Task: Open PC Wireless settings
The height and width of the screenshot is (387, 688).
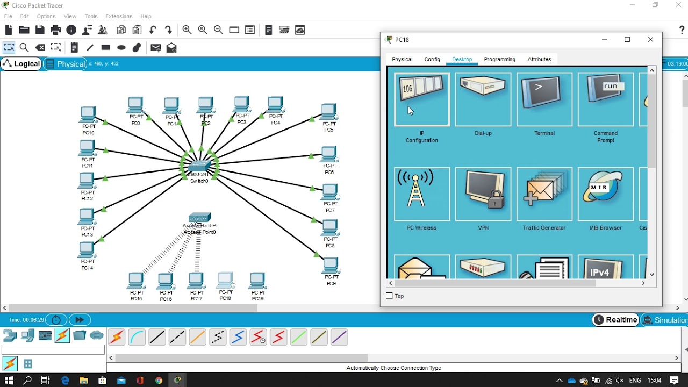Action: click(422, 194)
